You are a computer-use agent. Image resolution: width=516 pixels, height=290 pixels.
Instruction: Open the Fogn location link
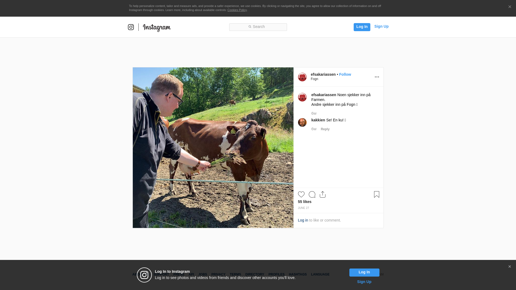[x=314, y=79]
